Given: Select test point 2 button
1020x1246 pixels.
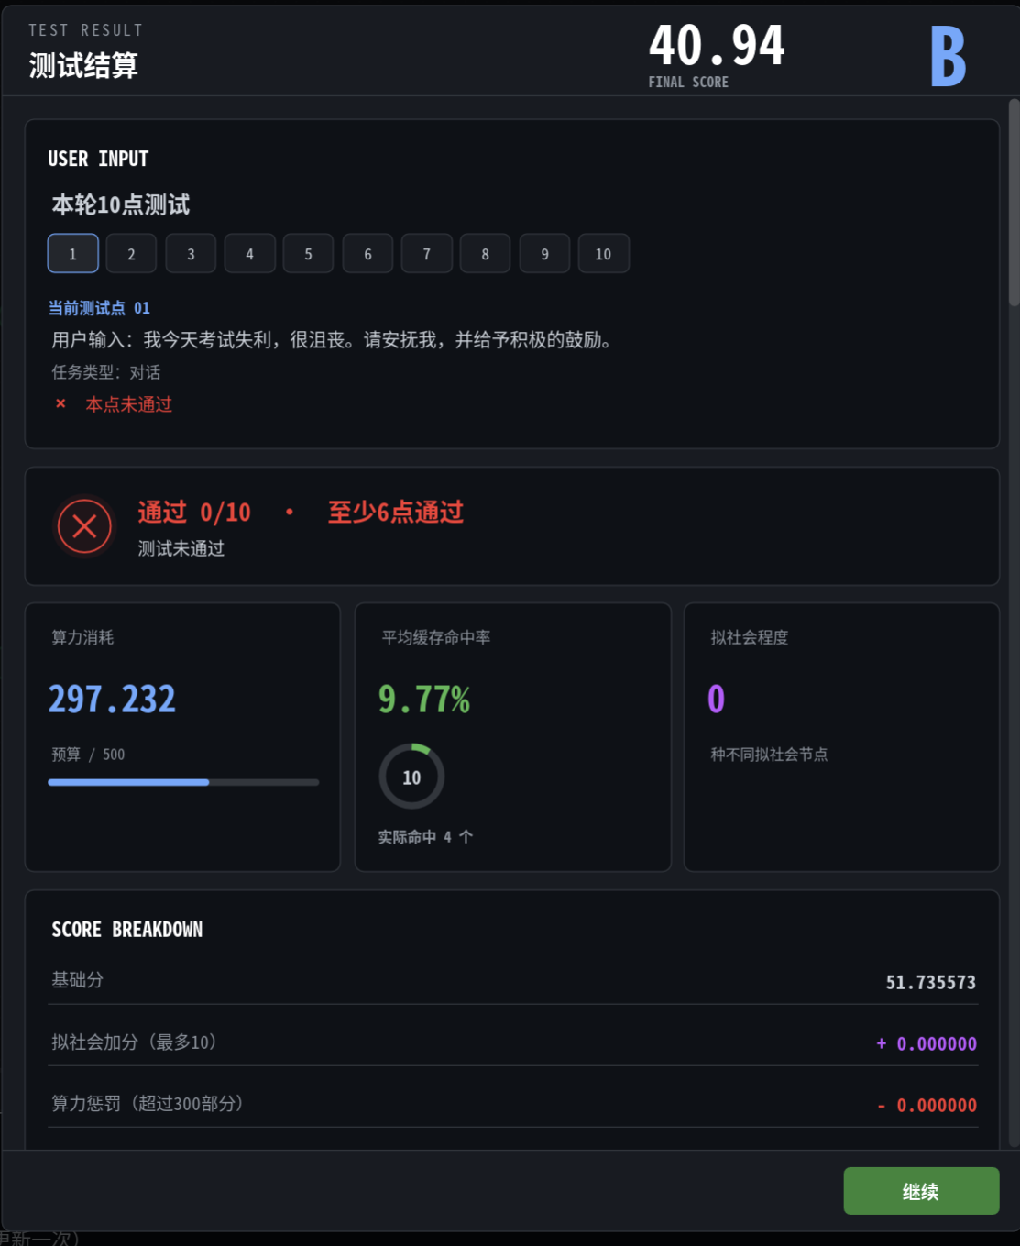Looking at the screenshot, I should 131,254.
